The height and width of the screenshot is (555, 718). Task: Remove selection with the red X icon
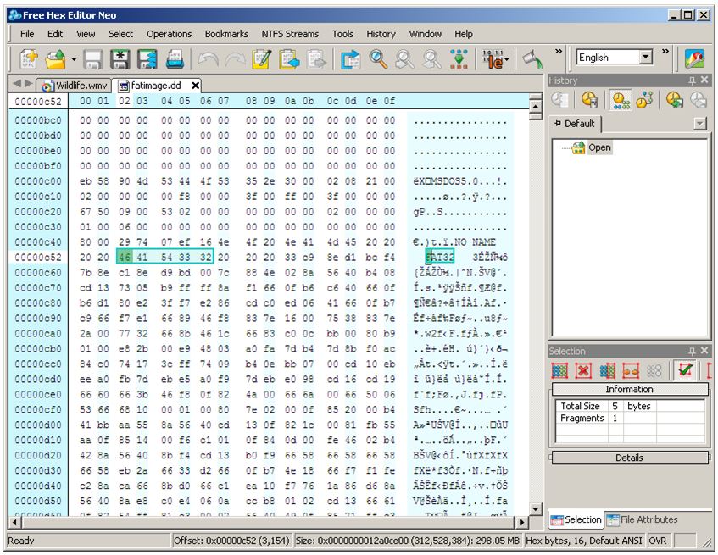(582, 370)
